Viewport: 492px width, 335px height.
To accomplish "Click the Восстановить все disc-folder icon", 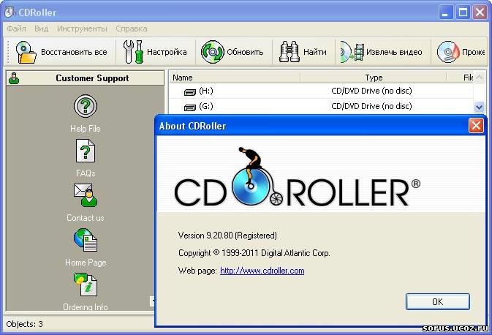I will pos(26,52).
